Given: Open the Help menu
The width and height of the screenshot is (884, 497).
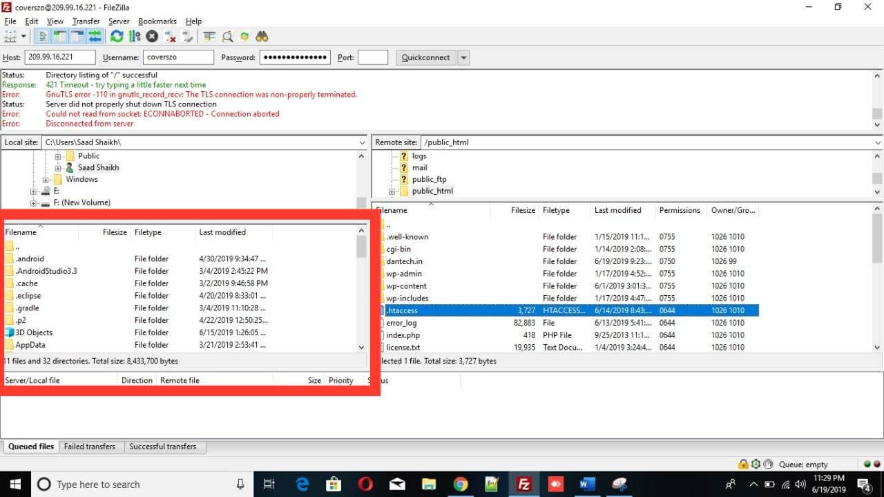Looking at the screenshot, I should click(194, 21).
